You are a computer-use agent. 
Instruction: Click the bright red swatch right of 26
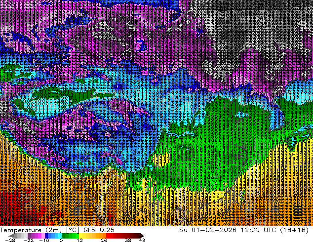point(108,236)
